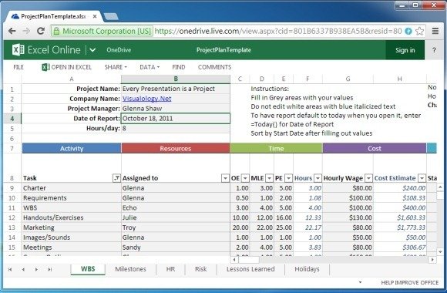The height and width of the screenshot is (293, 447).
Task: Select column B header
Action: [x=176, y=79]
